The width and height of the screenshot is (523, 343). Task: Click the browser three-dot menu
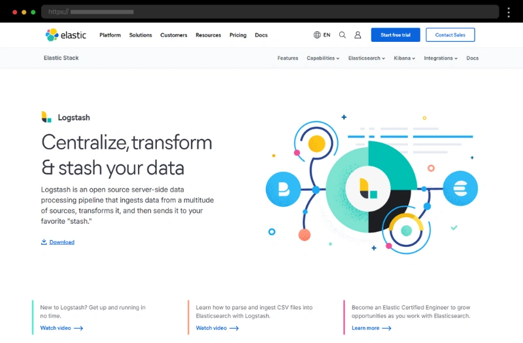pos(509,12)
